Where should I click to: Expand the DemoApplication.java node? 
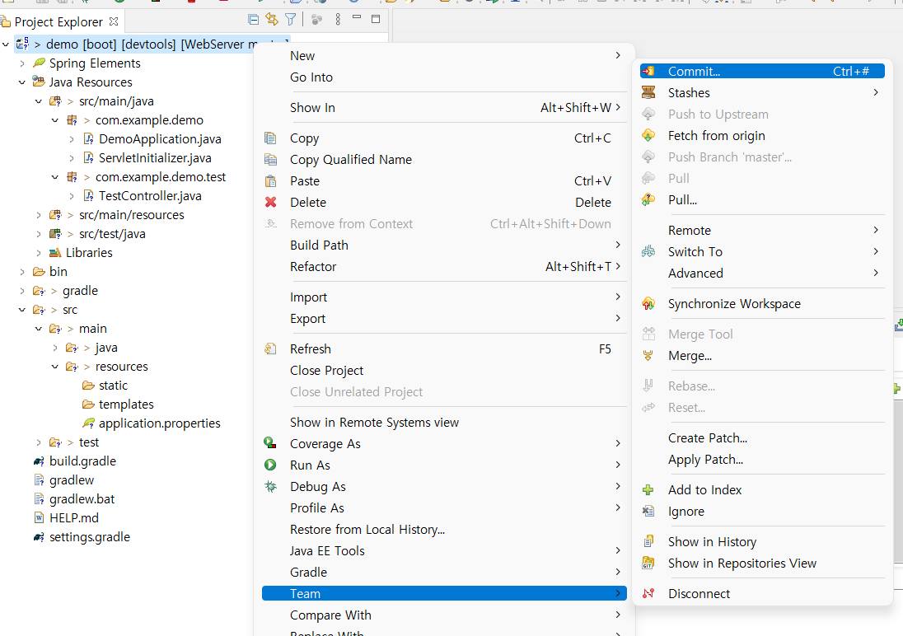click(72, 139)
